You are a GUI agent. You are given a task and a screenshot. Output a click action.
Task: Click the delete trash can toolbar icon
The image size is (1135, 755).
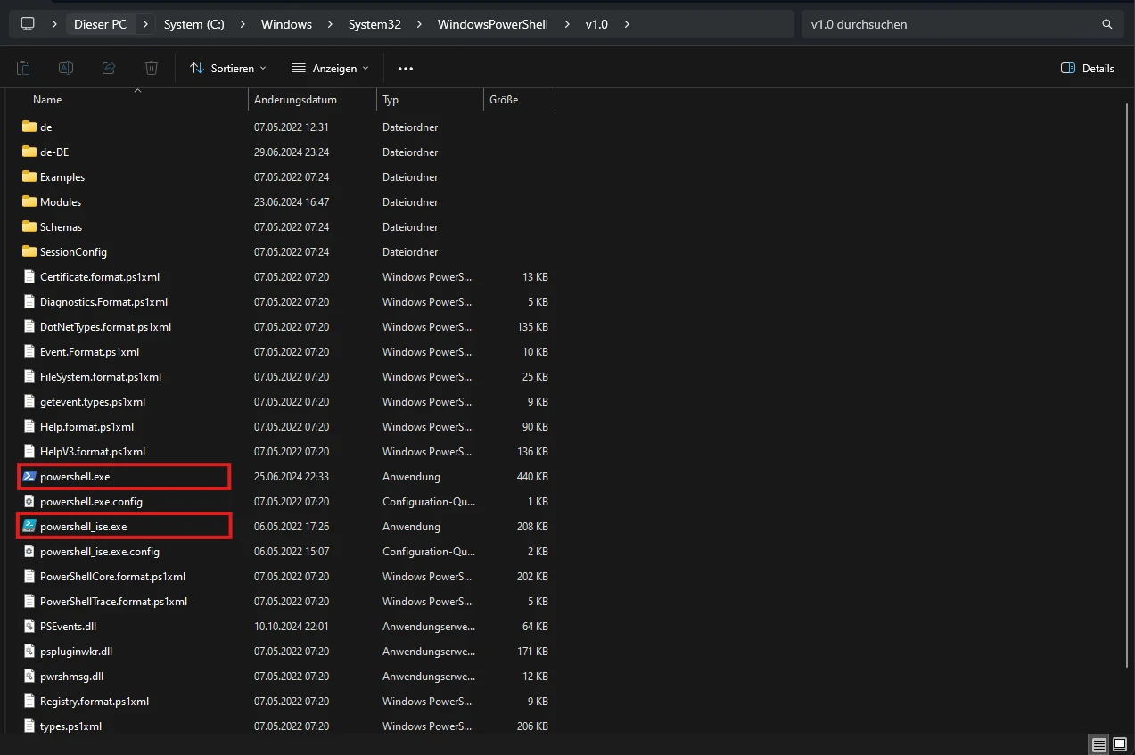click(152, 68)
